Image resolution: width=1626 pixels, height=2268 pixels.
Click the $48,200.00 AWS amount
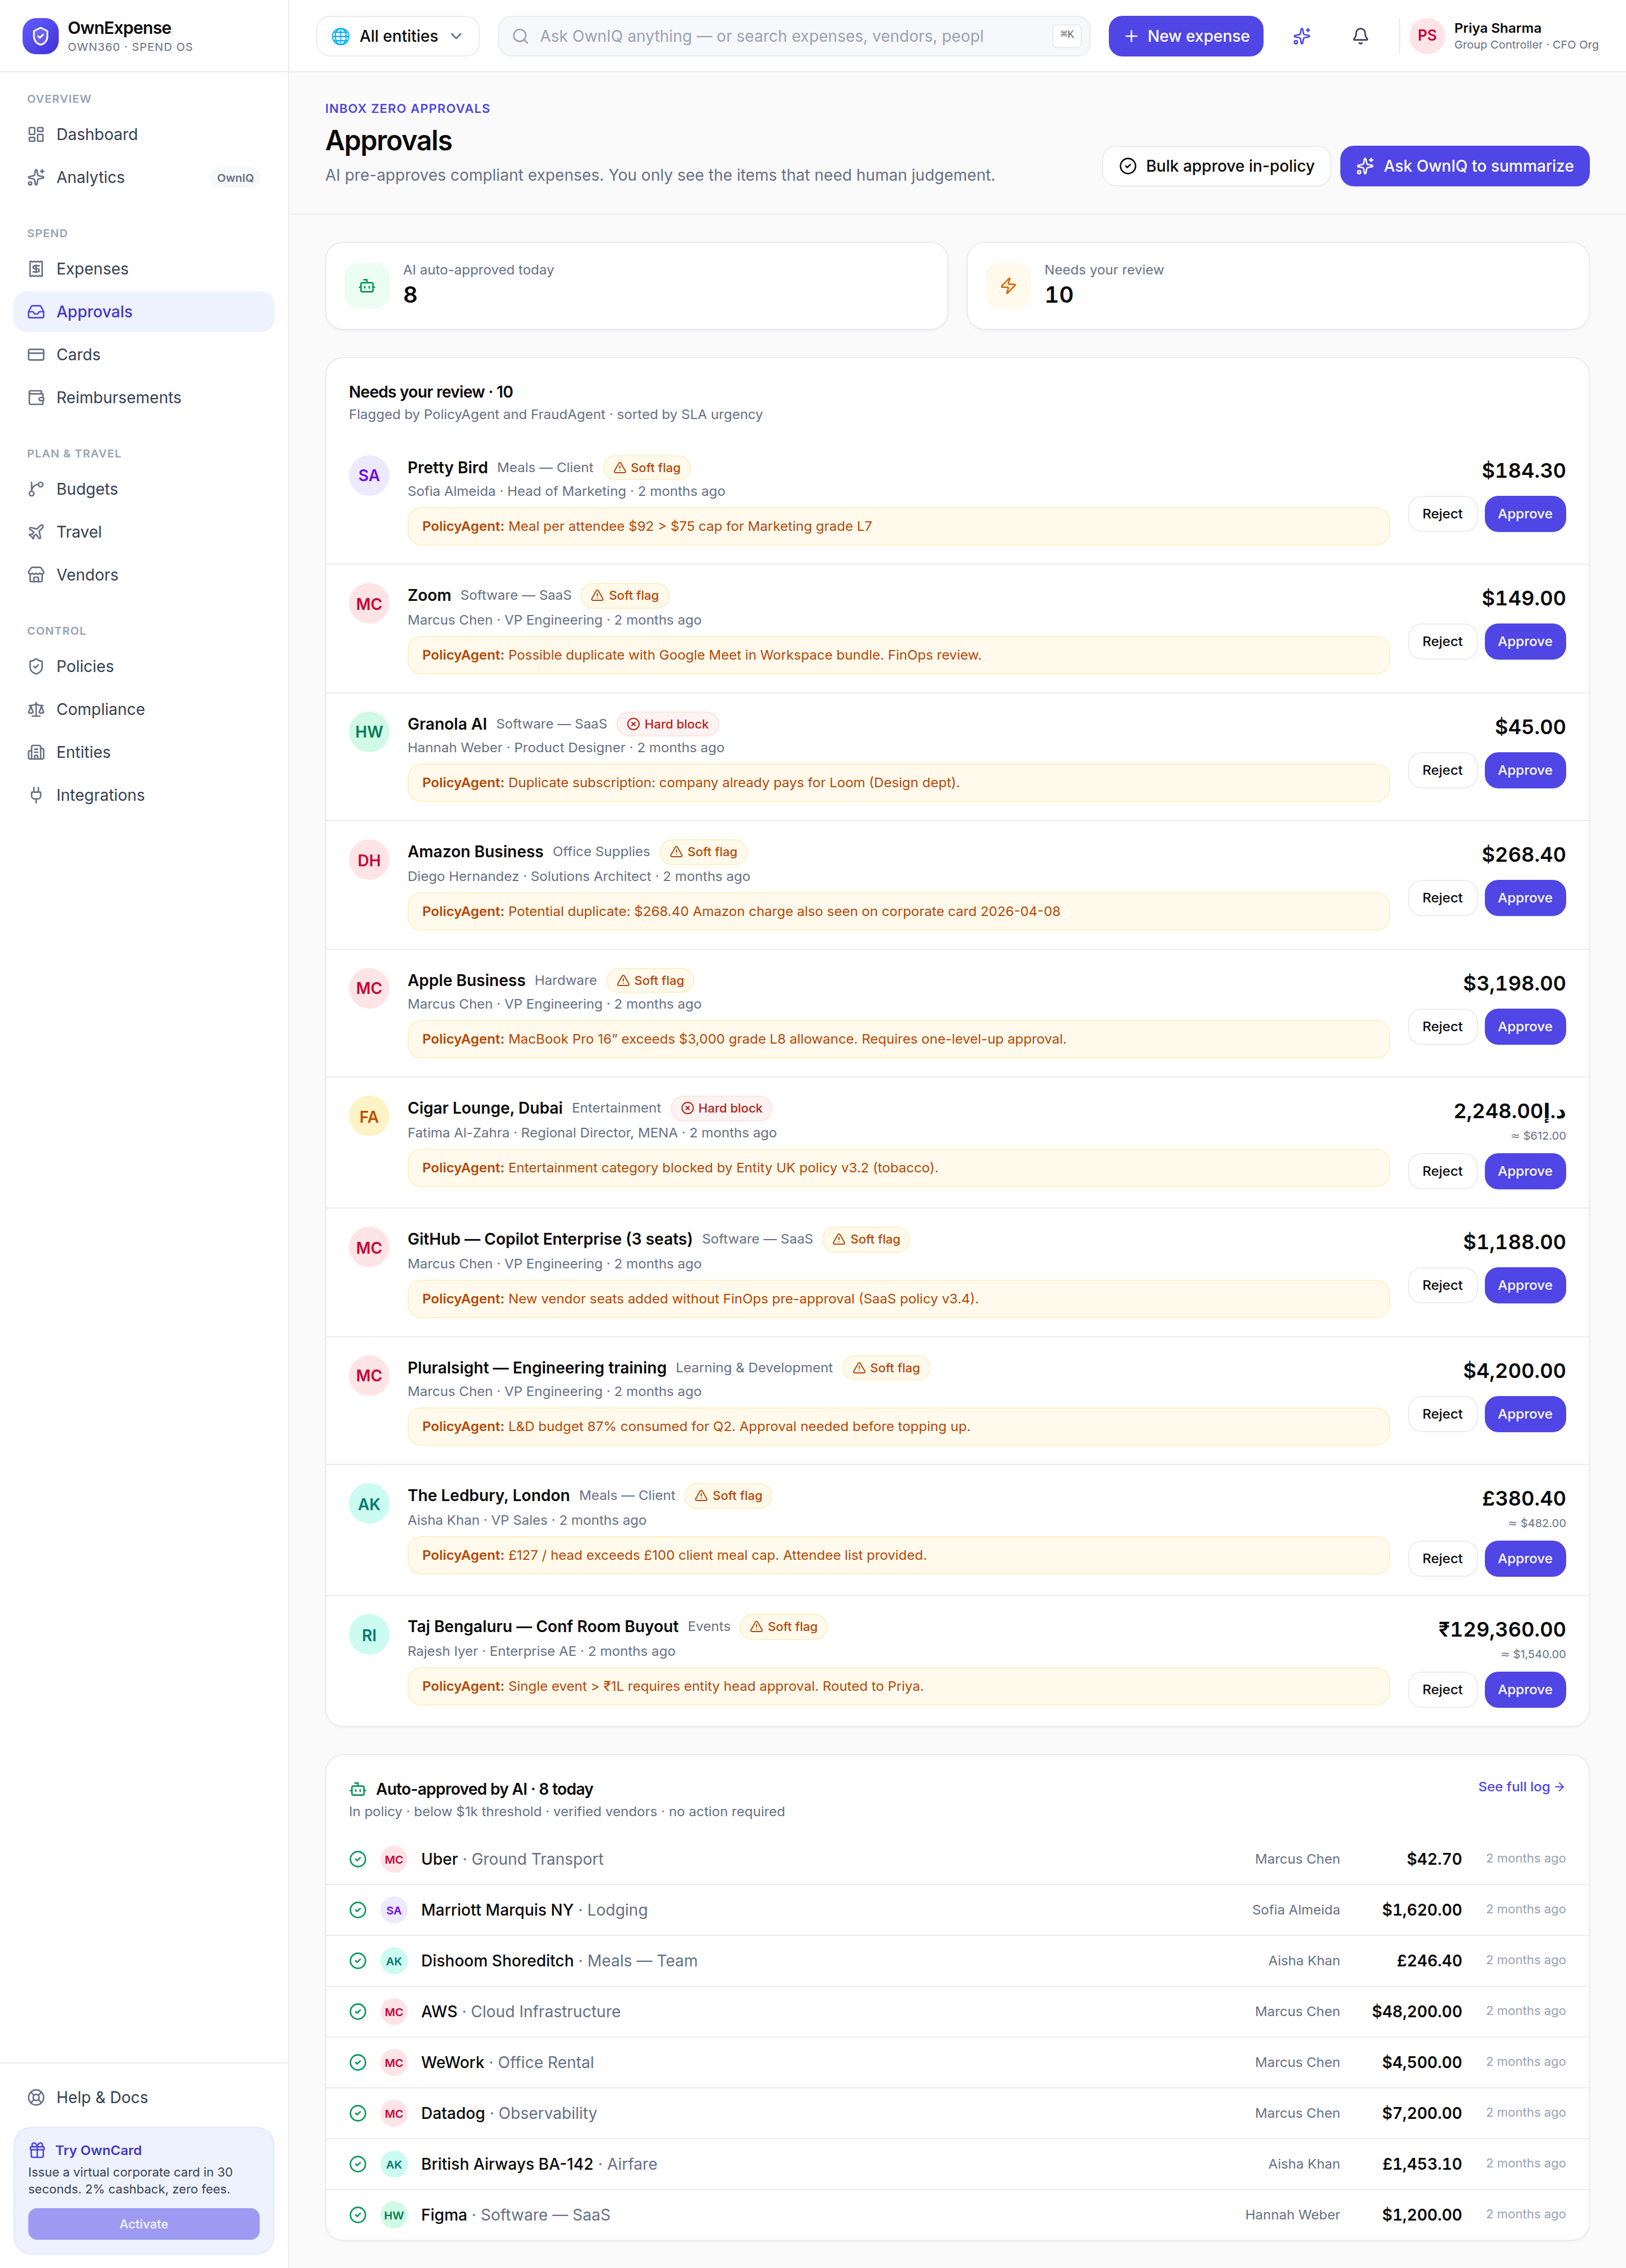click(1416, 2012)
